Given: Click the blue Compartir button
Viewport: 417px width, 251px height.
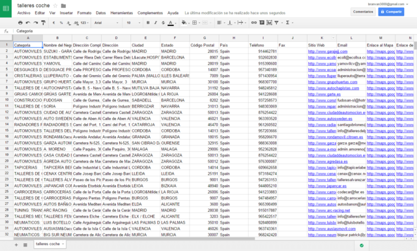Looking at the screenshot, I should 391,12.
